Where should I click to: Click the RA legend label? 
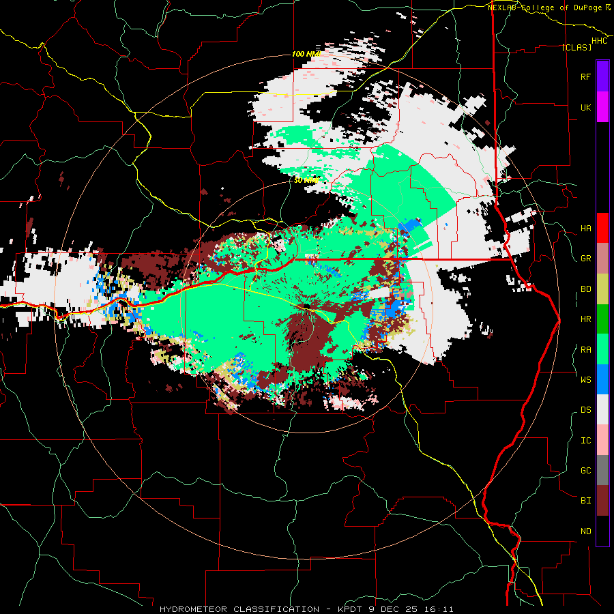tap(585, 350)
